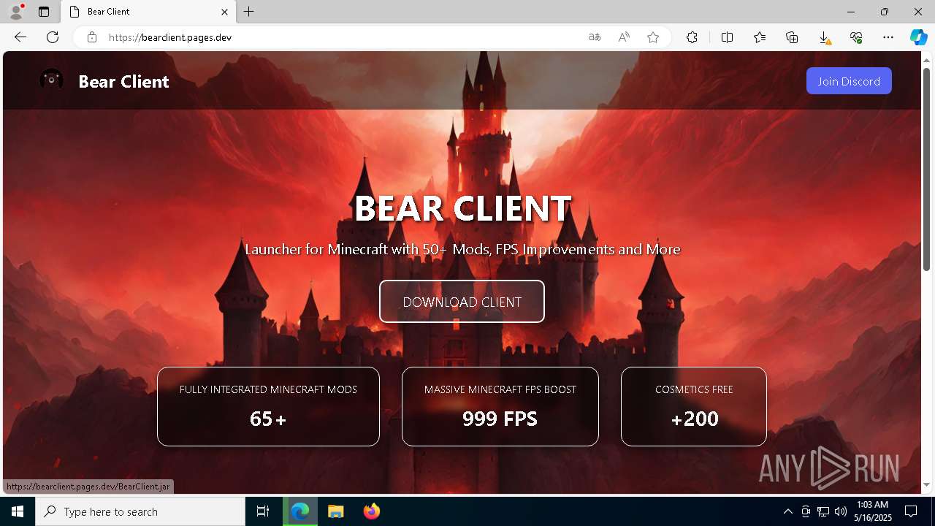Toggle split screen view

click(x=727, y=37)
